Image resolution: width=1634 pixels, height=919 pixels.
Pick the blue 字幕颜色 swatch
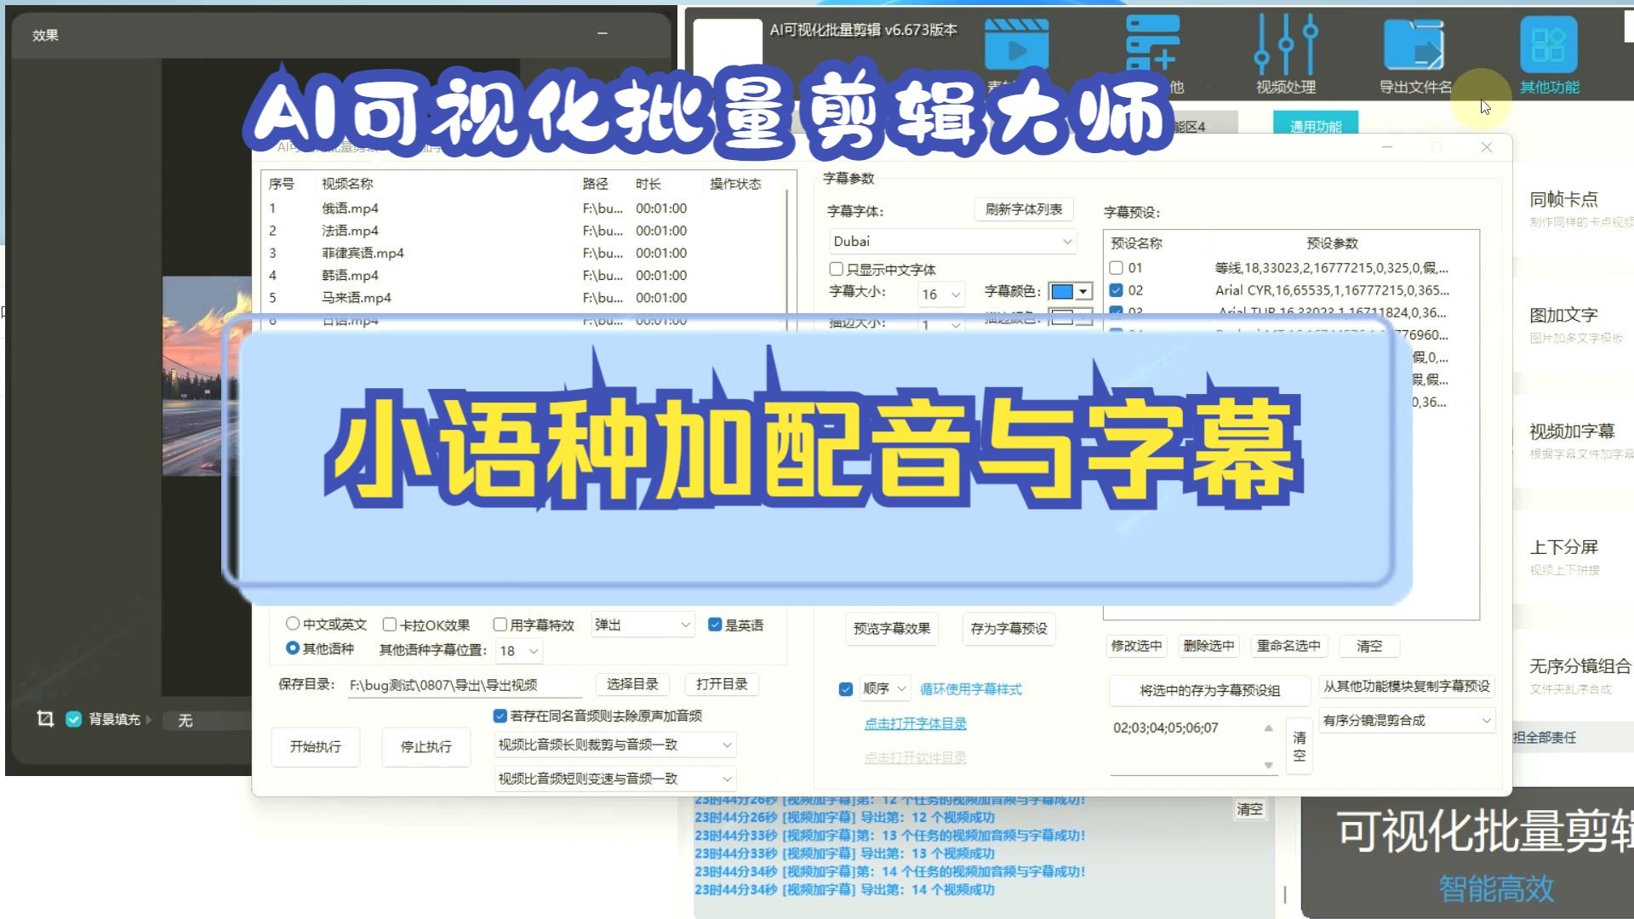coord(1062,291)
